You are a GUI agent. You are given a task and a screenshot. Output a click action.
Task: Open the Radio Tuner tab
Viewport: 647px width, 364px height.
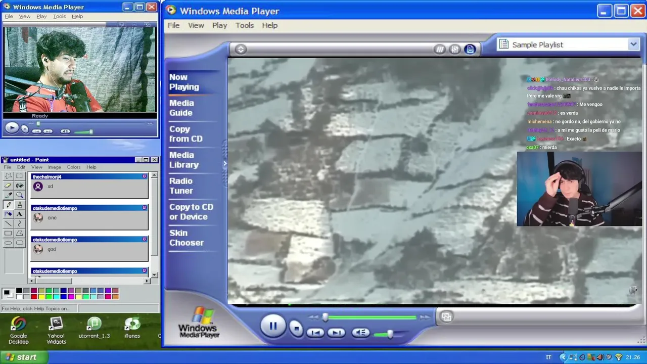tap(181, 186)
